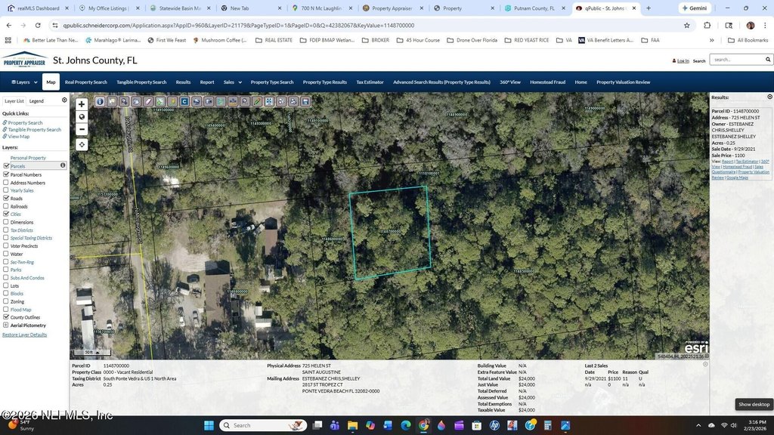The image size is (774, 435).
Task: Select the eraser clear-graphics map tool
Action: [x=148, y=102]
